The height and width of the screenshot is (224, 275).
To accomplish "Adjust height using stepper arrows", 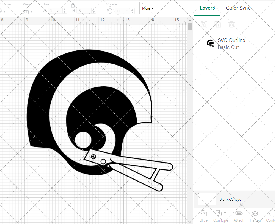I will (94, 11).
